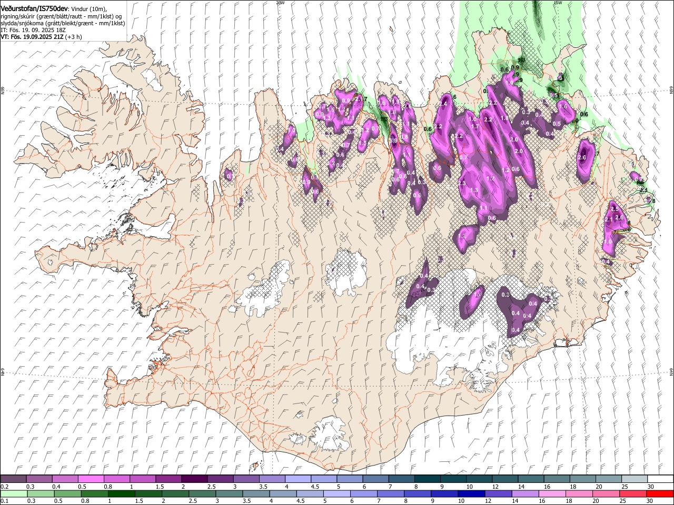Image resolution: width=674 pixels, height=505 pixels.
Task: Click the 'slydda/snjókoma' description text
Action: coord(22,24)
